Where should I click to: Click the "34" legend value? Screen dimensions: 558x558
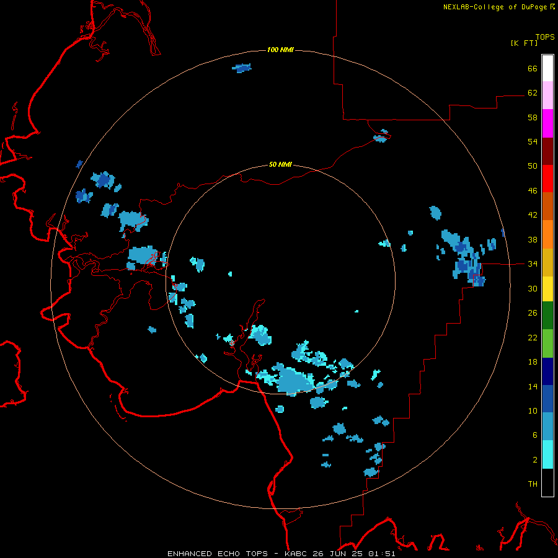click(x=533, y=264)
